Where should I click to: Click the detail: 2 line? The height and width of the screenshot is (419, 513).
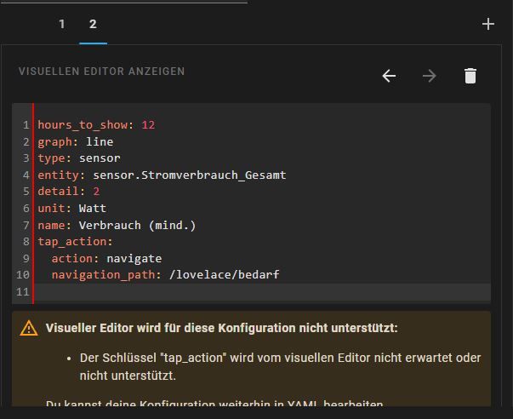[68, 192]
